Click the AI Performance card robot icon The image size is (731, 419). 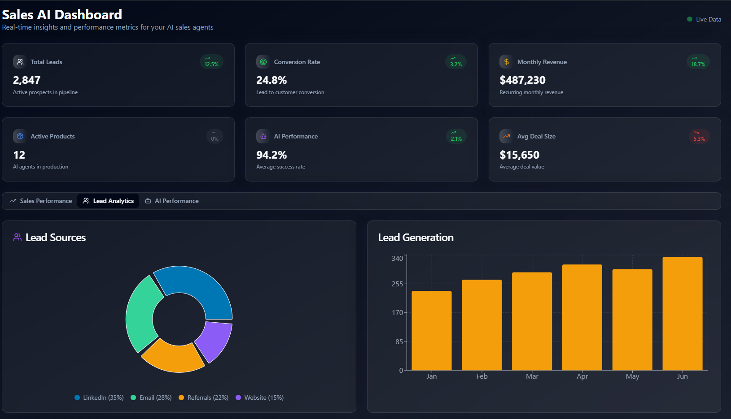click(263, 136)
